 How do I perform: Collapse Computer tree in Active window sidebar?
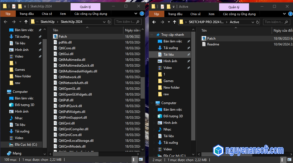coord(152,103)
